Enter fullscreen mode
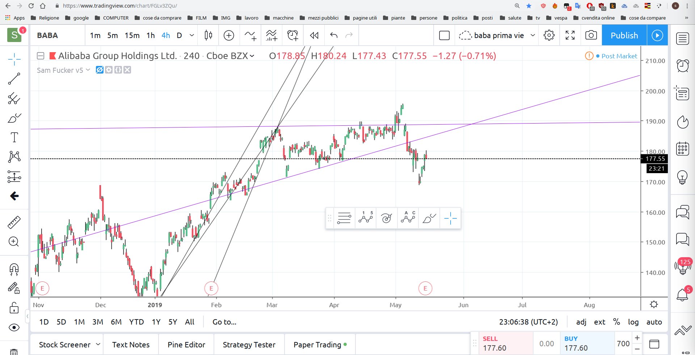Screen dimensions: 695x355 click(x=570, y=35)
